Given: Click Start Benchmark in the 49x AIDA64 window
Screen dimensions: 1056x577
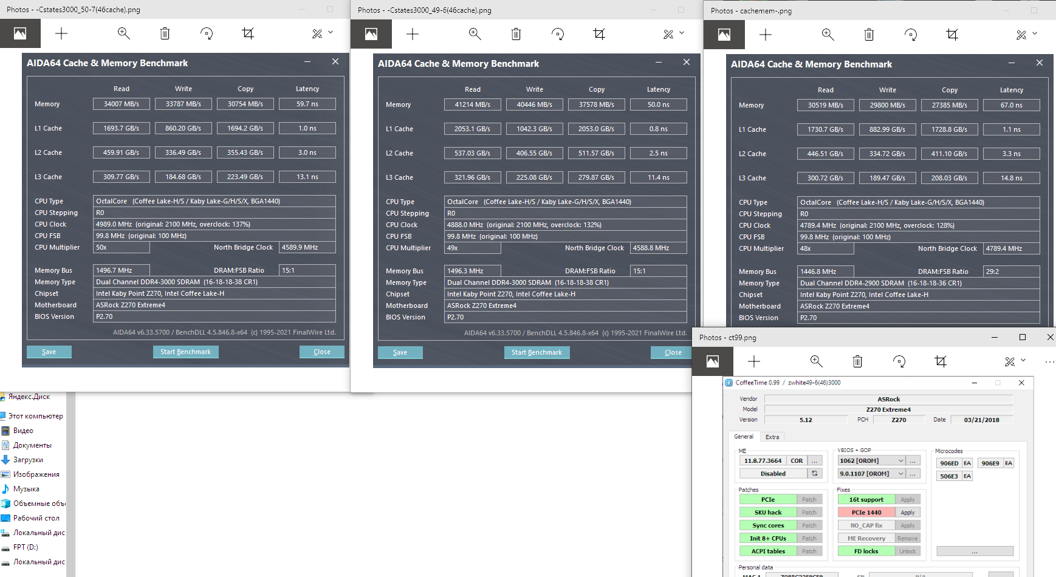Looking at the screenshot, I should (537, 352).
